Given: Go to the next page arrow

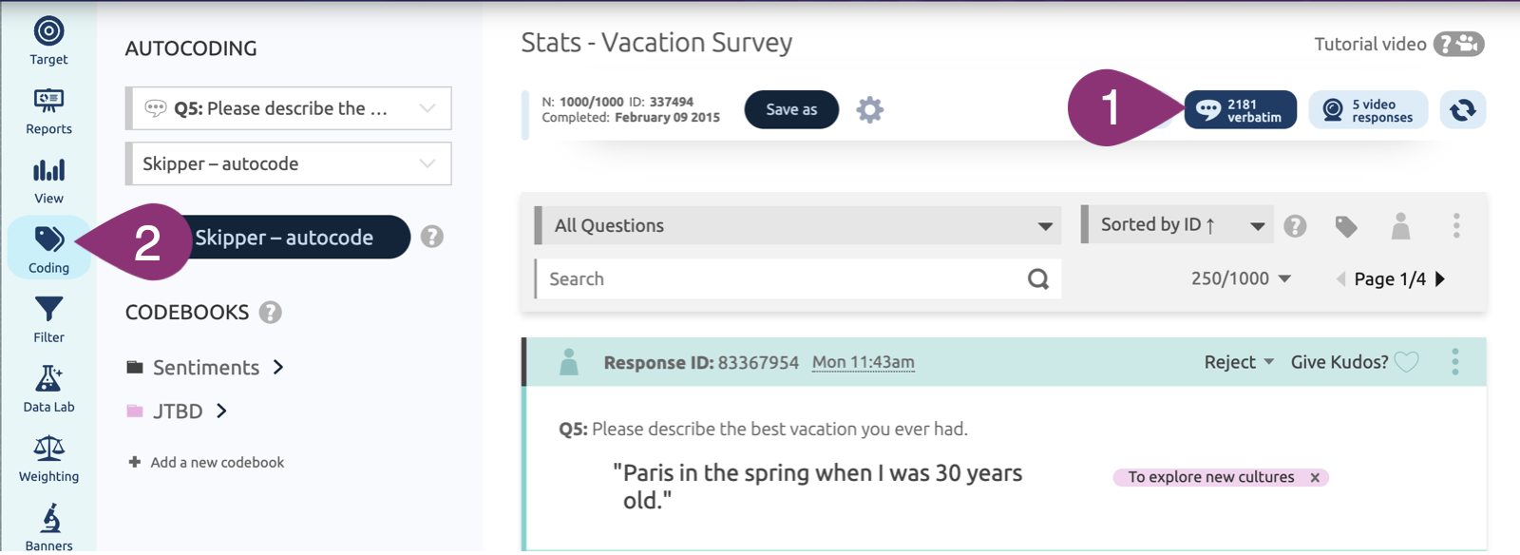Looking at the screenshot, I should pos(1440,279).
